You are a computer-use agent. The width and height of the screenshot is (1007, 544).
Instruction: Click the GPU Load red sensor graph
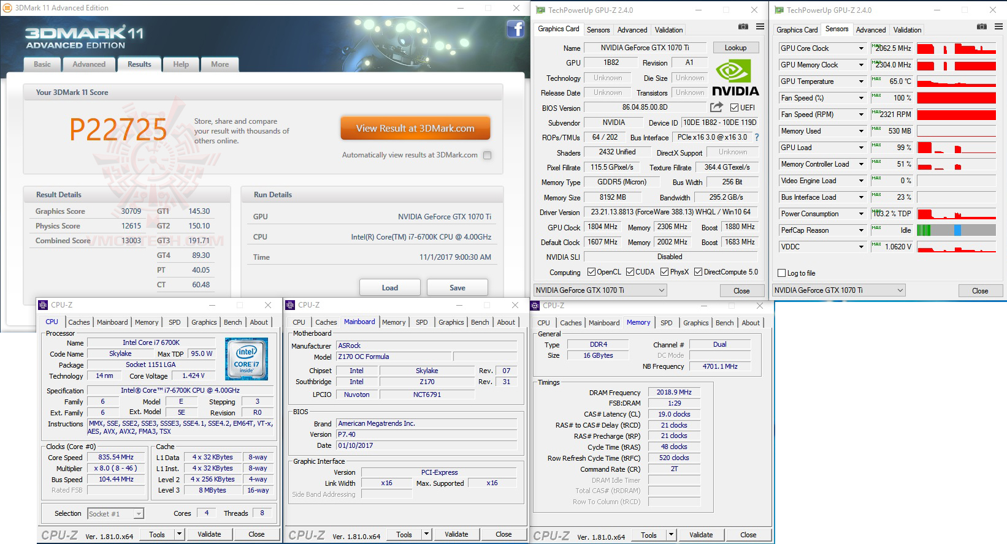(x=956, y=148)
